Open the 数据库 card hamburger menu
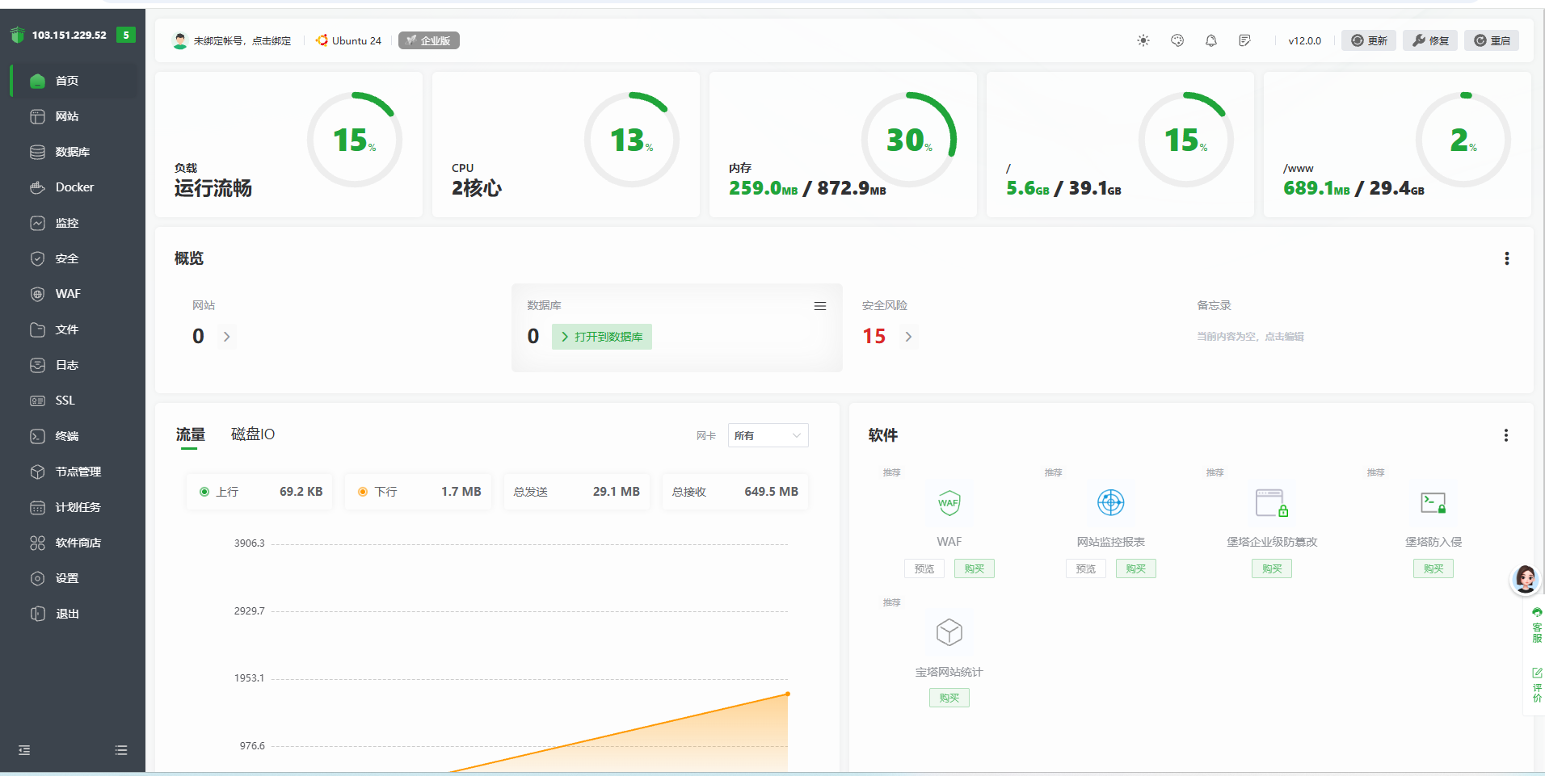Viewport: 1545px width, 776px height. click(x=820, y=306)
